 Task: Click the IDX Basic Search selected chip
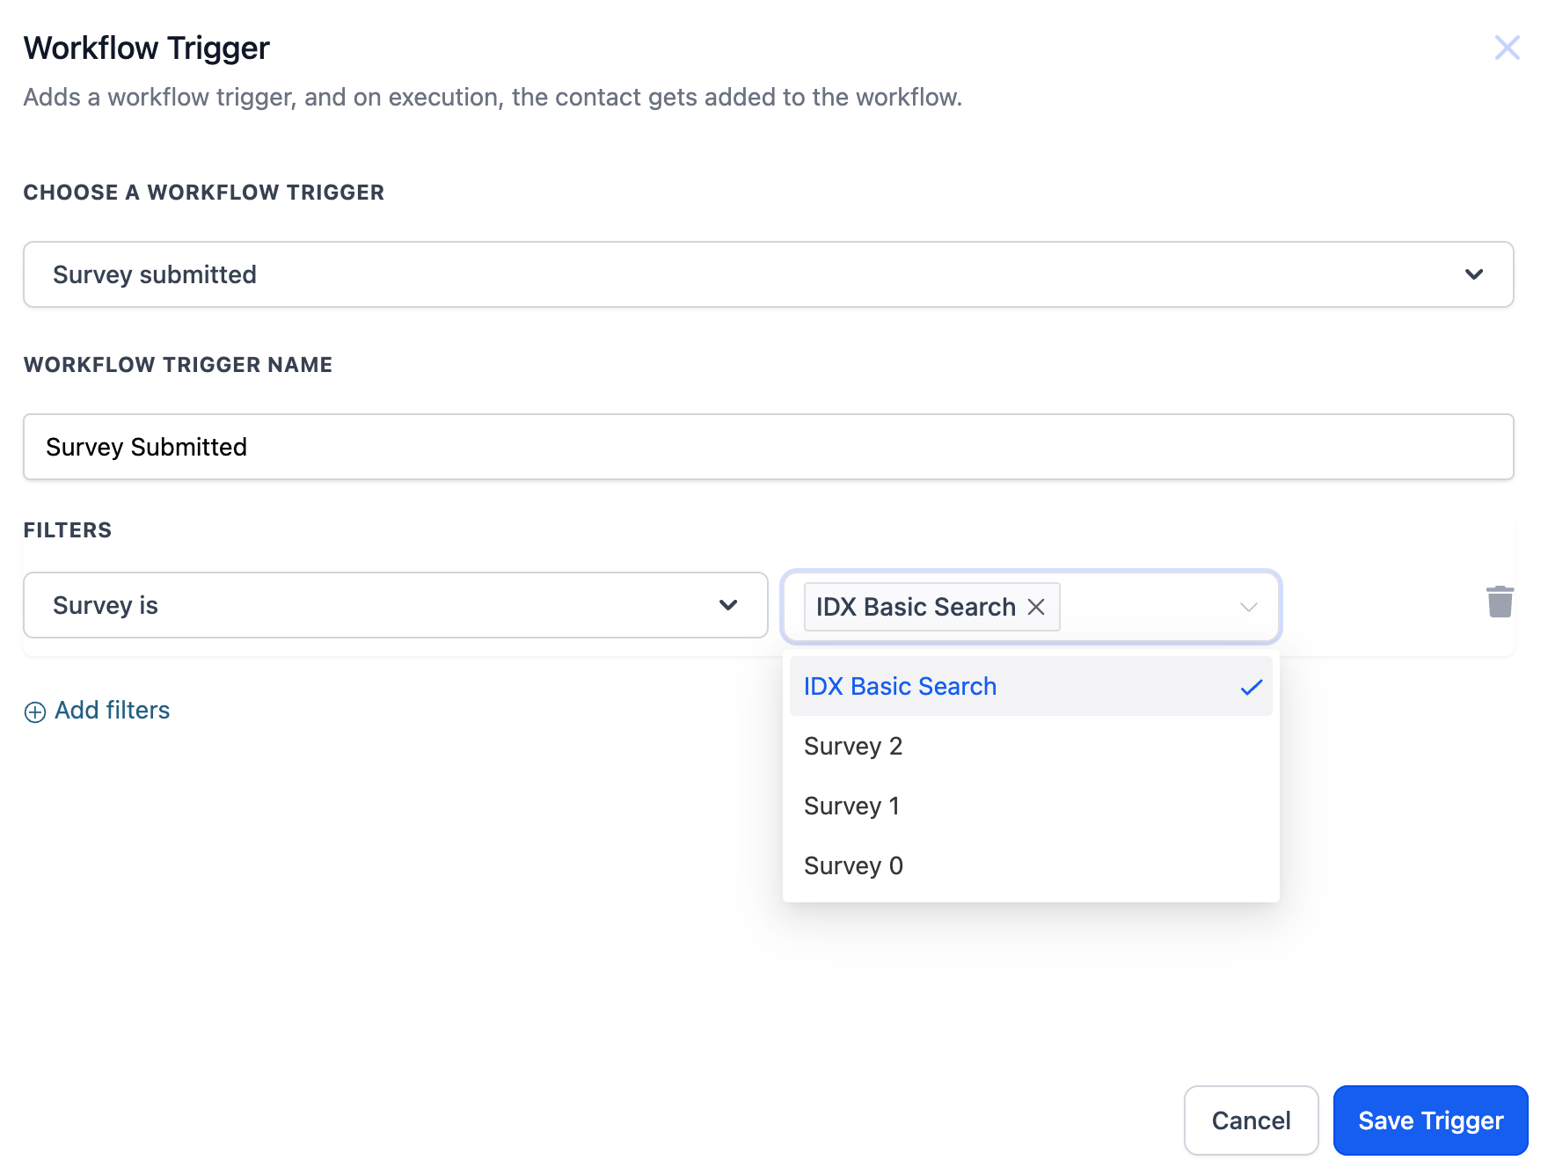coord(915,607)
